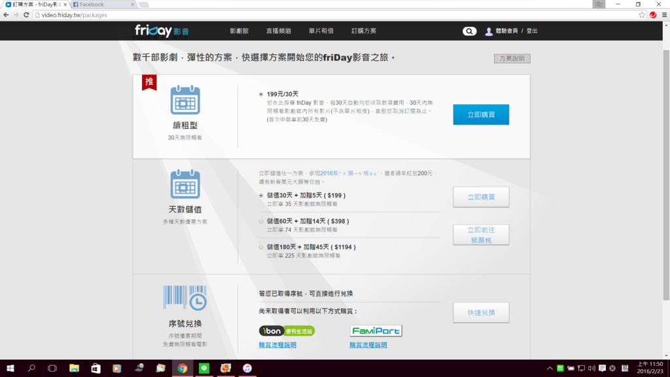Open the 直播頻道 menu
670x377 pixels.
(279, 31)
